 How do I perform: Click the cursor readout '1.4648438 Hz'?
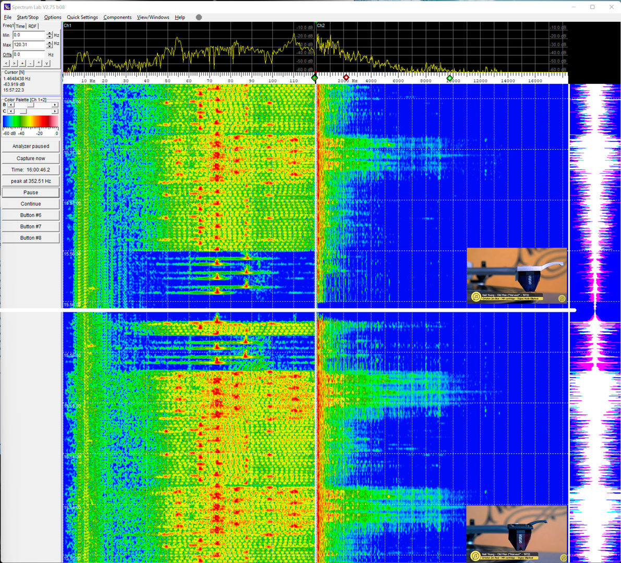17,79
